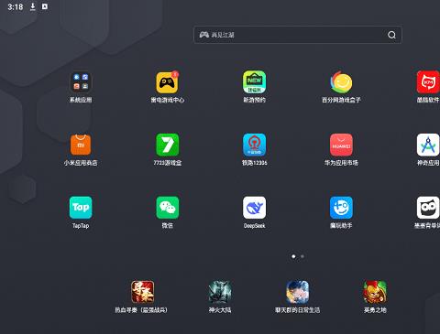440x334 pixels.
Task: Launch the 神奇应用 compass-style icon
Action: coord(428,145)
